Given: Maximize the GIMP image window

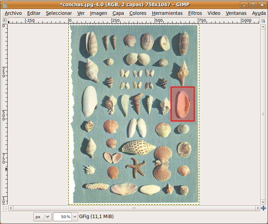Looking at the screenshot, I should click(253, 5).
